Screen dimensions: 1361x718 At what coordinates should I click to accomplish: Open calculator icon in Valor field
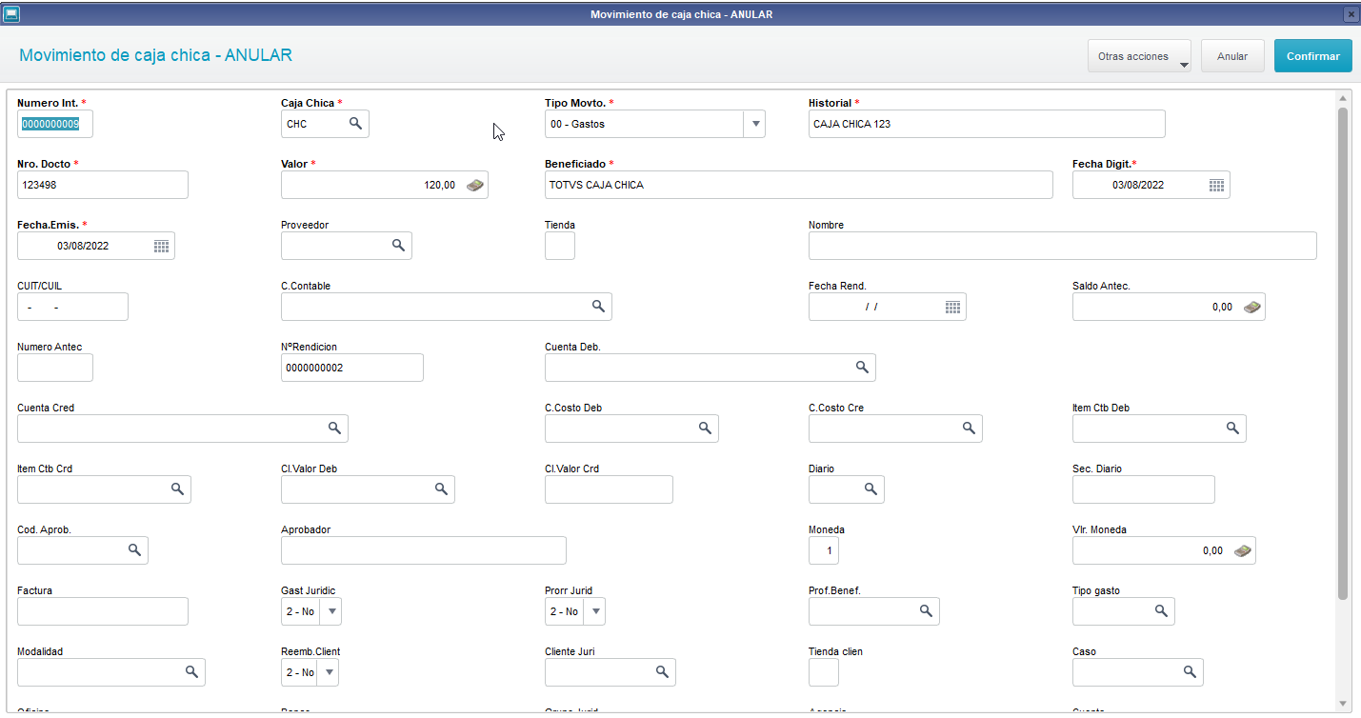tap(475, 185)
